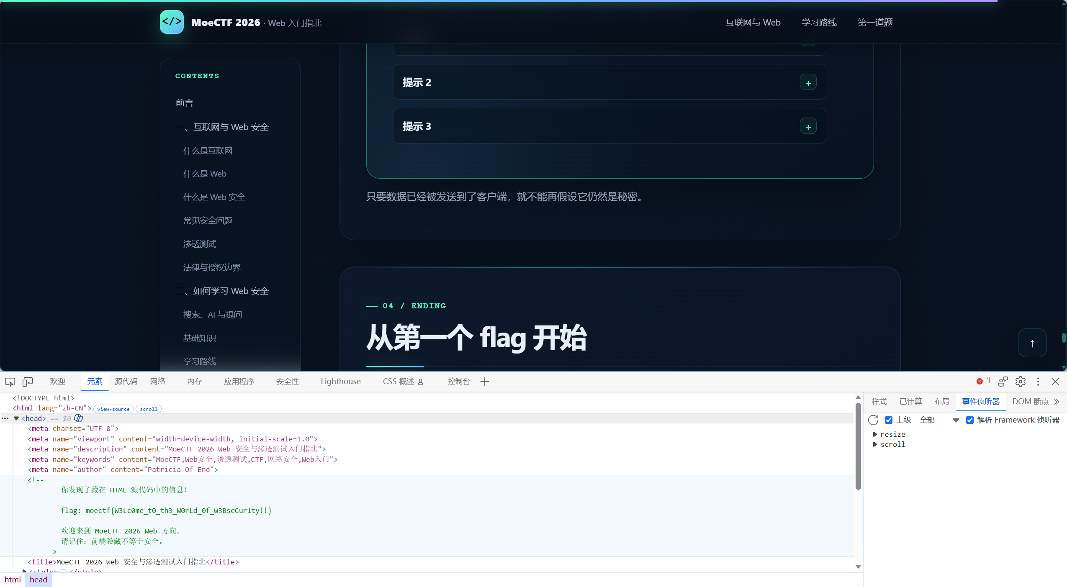
Task: Go to 前言 in contents sidebar
Action: [184, 103]
